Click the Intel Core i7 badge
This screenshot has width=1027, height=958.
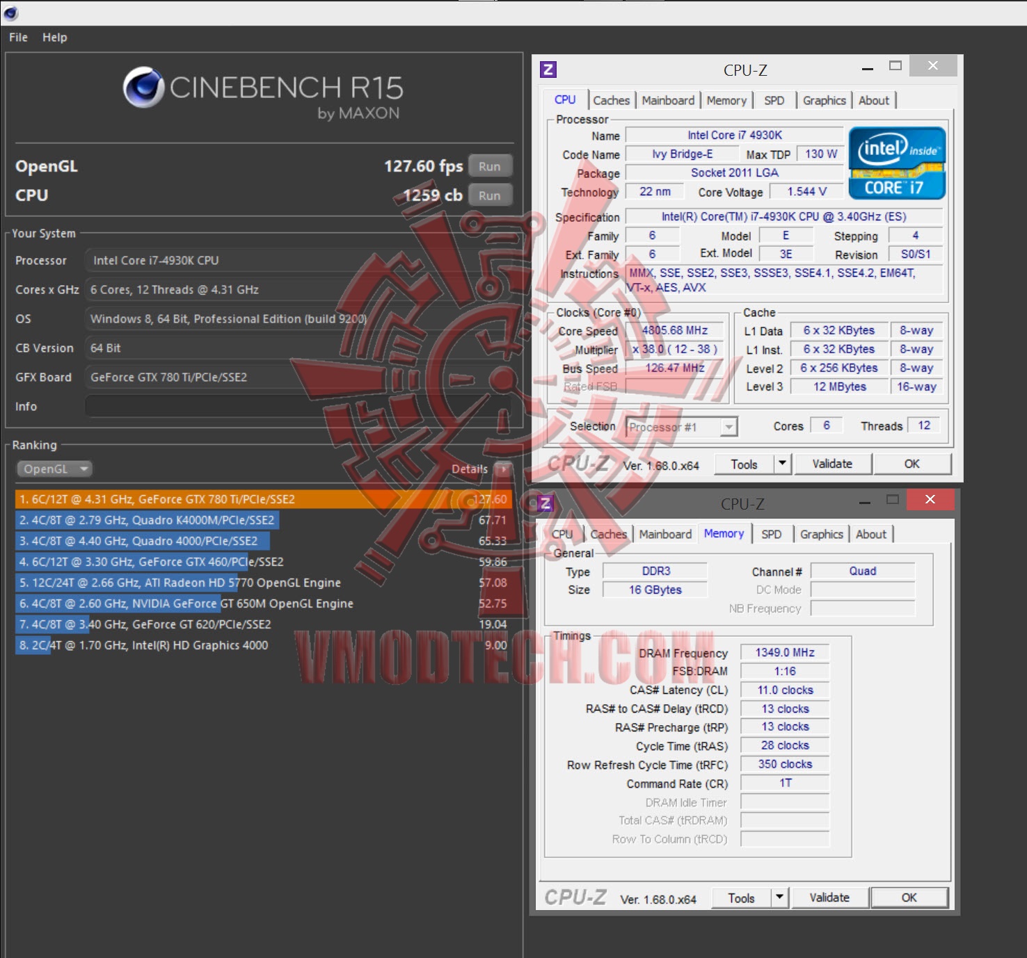897,163
